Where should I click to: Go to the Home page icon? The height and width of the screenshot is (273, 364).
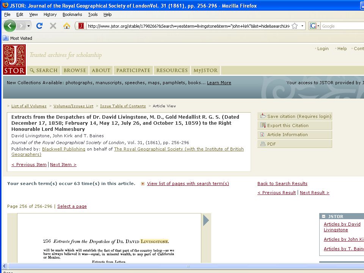coord(67,26)
